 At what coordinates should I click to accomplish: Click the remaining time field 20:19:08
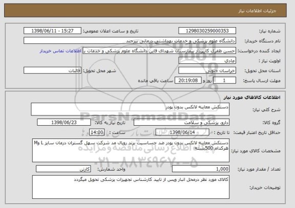point(188,81)
